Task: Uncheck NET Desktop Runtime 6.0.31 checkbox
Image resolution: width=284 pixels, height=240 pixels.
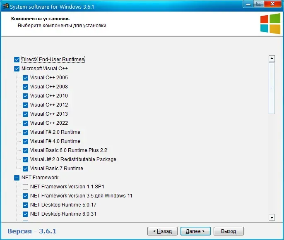Action: click(x=25, y=214)
